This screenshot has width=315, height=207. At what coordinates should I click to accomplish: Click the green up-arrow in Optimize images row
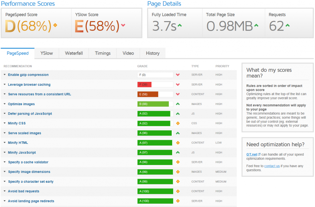178,104
